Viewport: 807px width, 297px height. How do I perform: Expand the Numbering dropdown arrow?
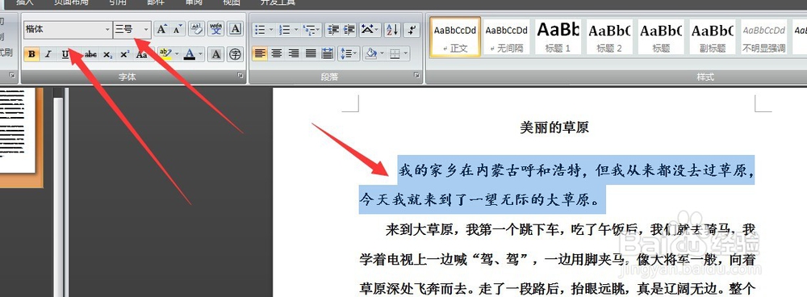point(295,29)
